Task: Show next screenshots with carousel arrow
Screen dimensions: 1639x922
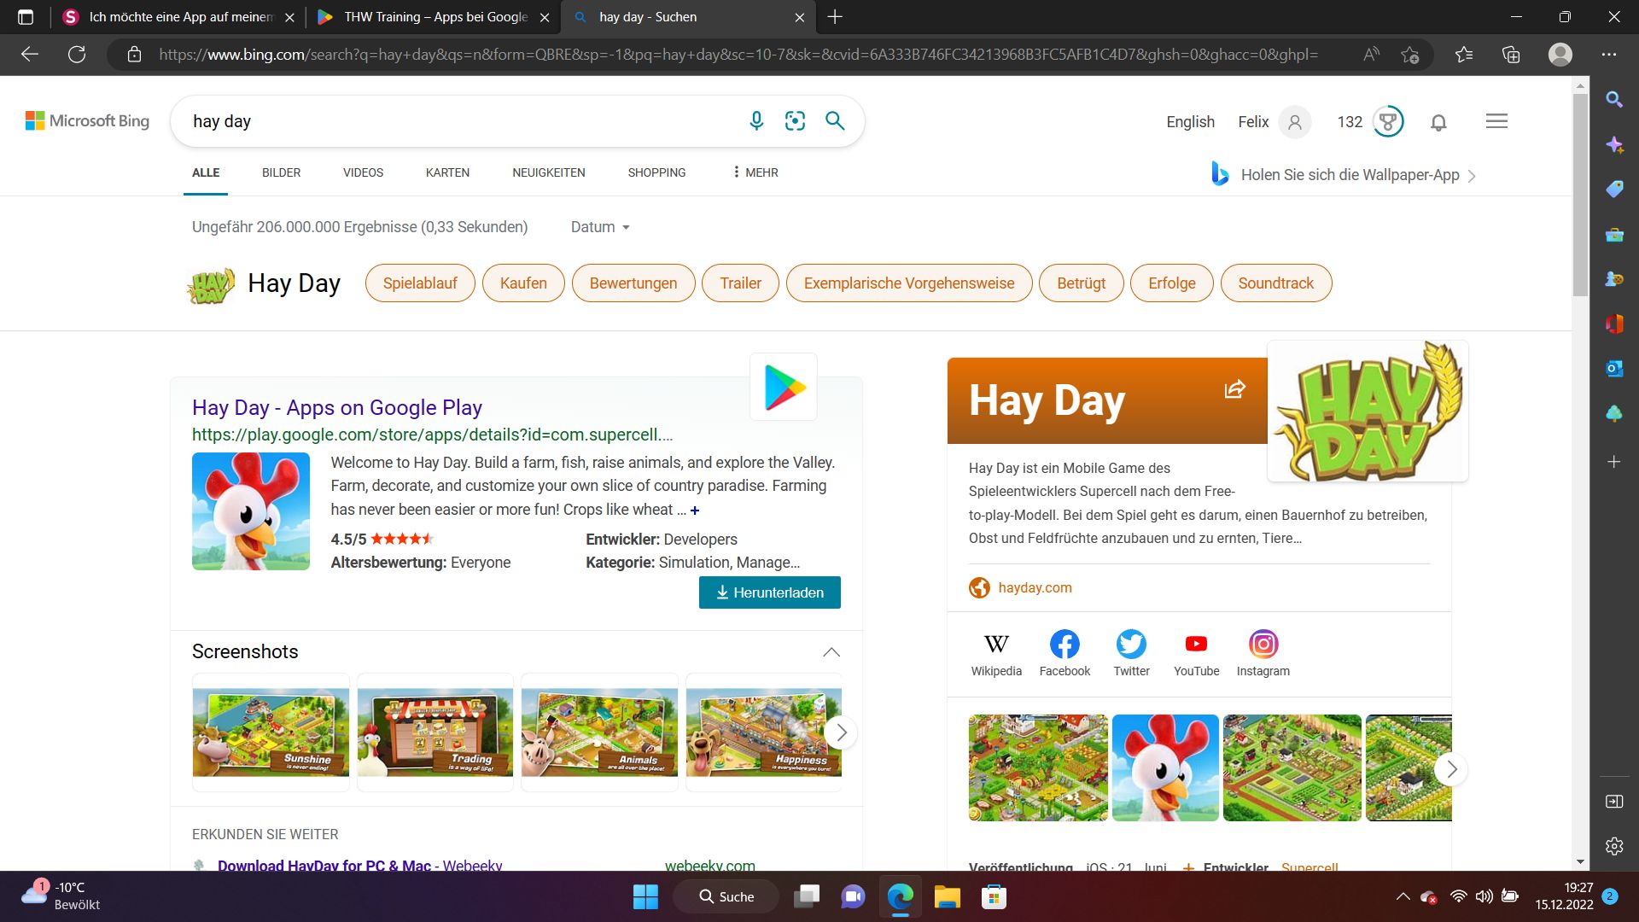Action: [x=841, y=732]
